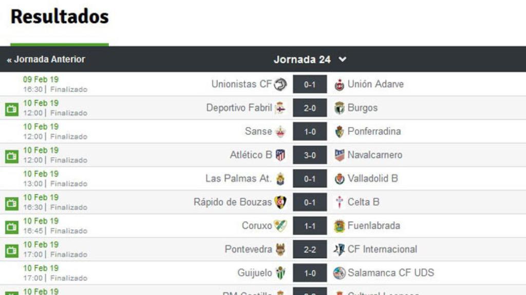Click the Valladolid B team badge
Image resolution: width=526 pixels, height=295 pixels.
(339, 179)
